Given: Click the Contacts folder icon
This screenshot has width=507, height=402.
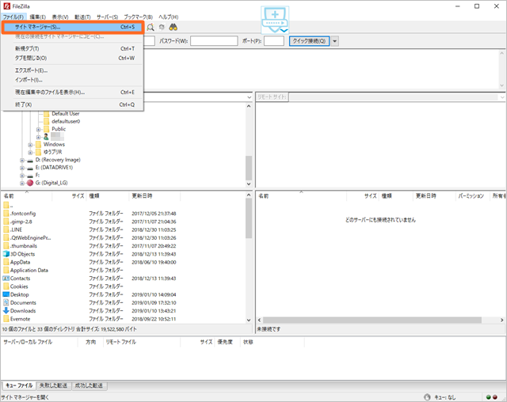Looking at the screenshot, I should (x=6, y=279).
